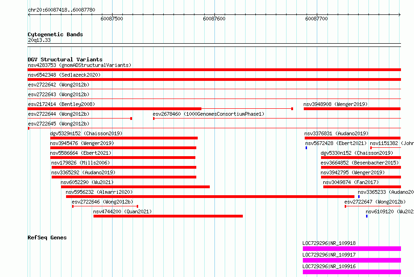414x277 pixels.
Task: Open LOC729296|NR_109917 gene label
Action: point(329,255)
